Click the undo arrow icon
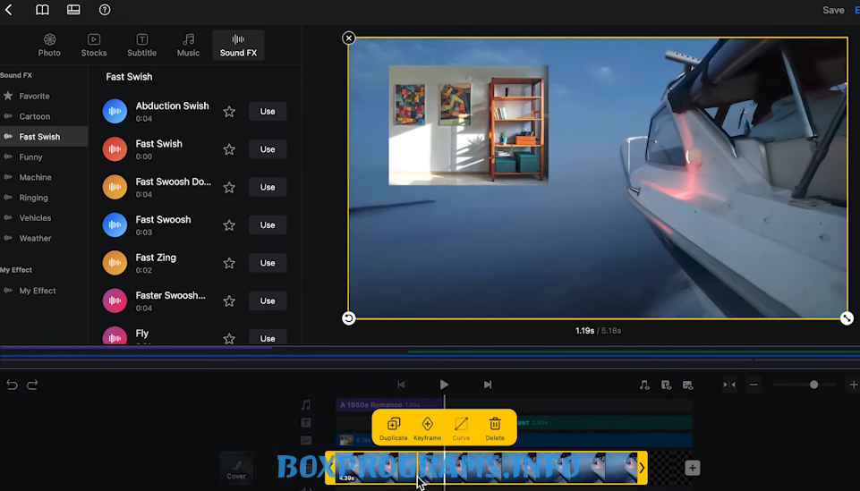 point(12,385)
